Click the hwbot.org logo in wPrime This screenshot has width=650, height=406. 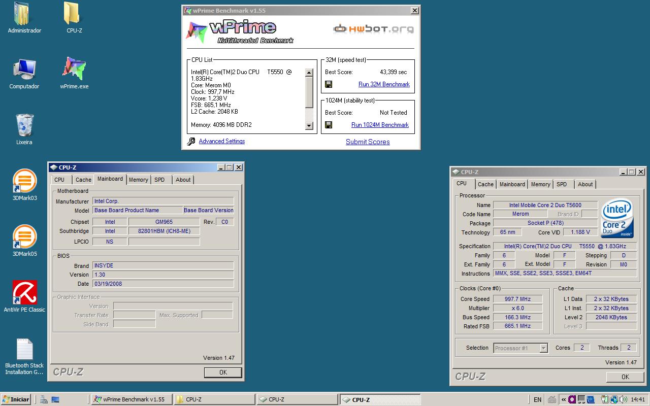(373, 29)
